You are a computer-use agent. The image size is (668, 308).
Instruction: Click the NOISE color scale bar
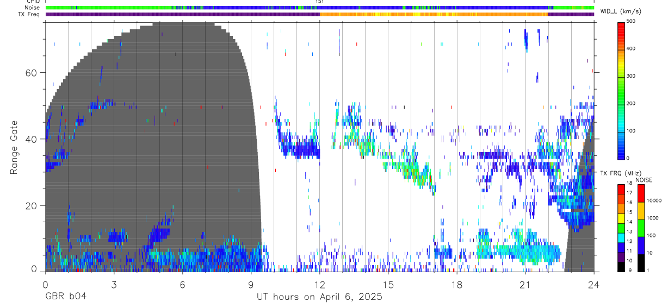(641, 227)
